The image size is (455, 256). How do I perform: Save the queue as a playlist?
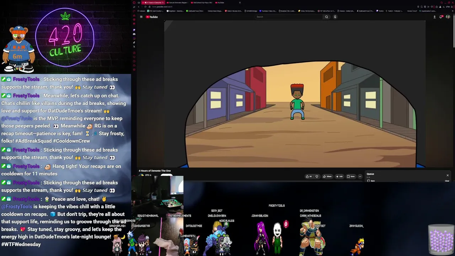tap(371, 181)
